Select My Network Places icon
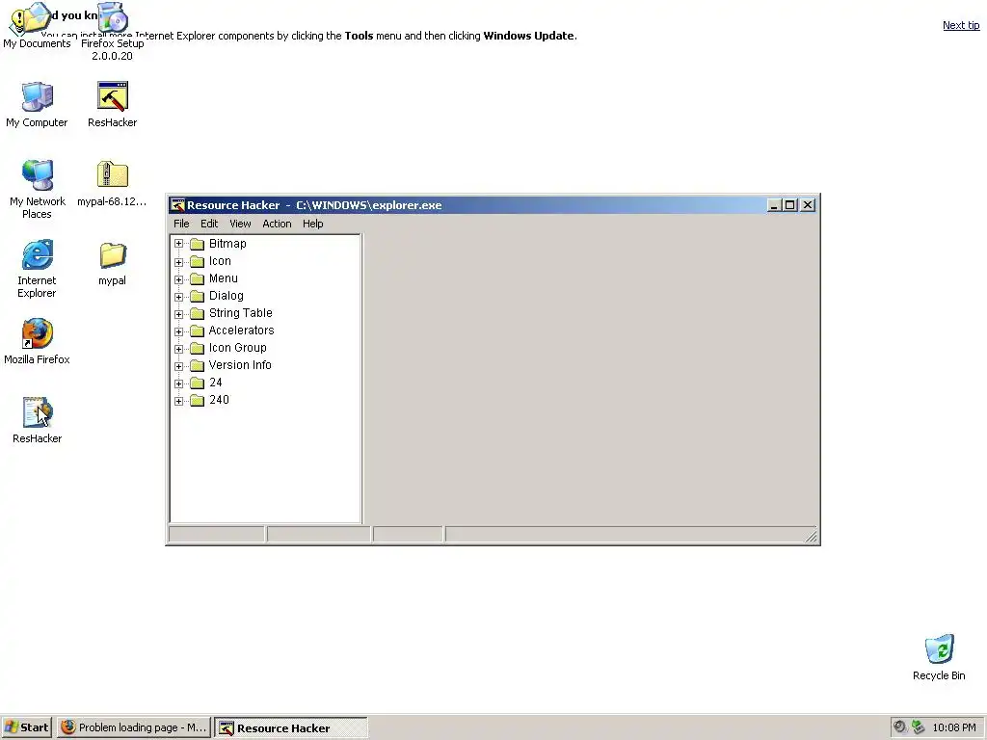 point(38,175)
